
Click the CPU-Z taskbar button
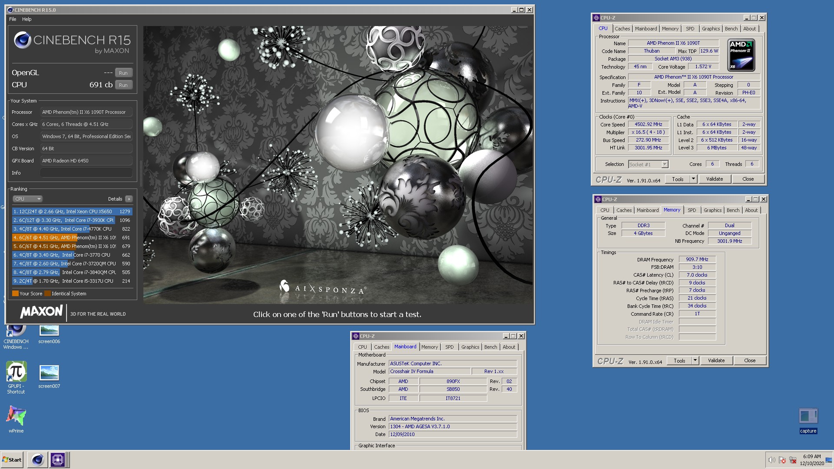pos(57,459)
